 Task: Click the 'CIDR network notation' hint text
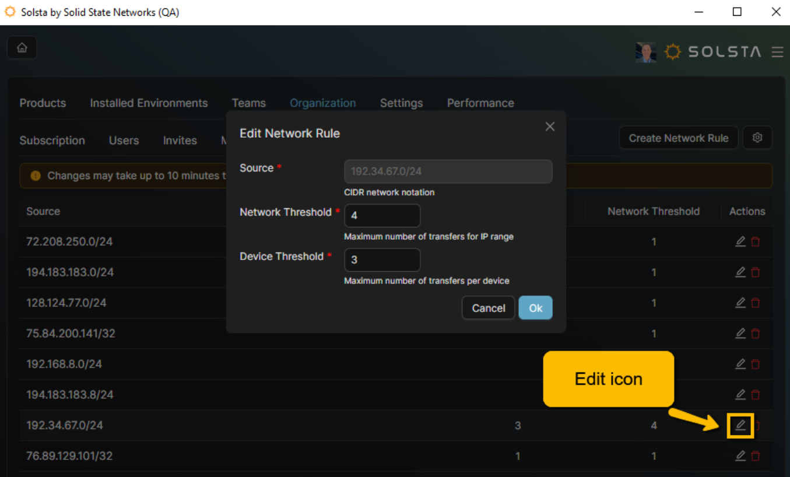tap(389, 192)
